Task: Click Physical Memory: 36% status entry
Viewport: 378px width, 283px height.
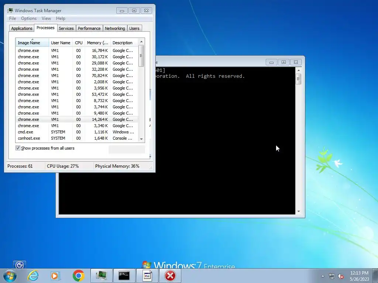Action: 117,166
